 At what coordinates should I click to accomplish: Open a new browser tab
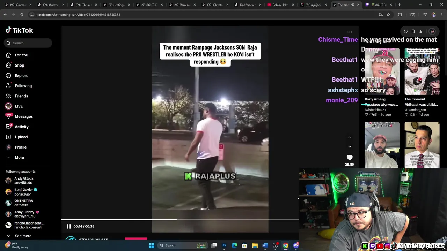(399, 5)
